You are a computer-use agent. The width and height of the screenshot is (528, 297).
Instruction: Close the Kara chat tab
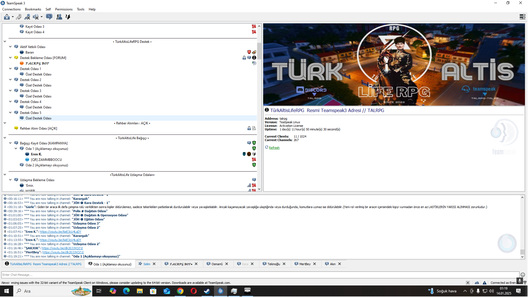click(252, 264)
